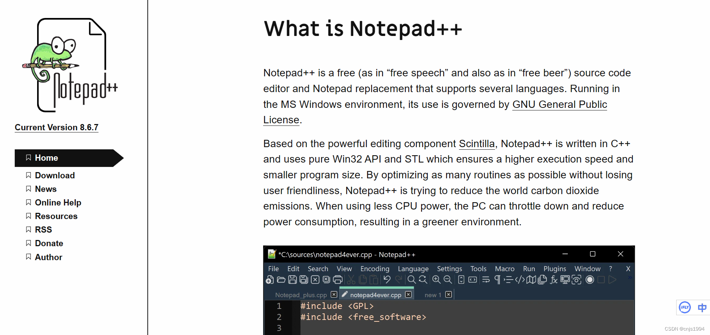Click the Current Version 8.6.7 link
The image size is (710, 335).
click(x=57, y=127)
